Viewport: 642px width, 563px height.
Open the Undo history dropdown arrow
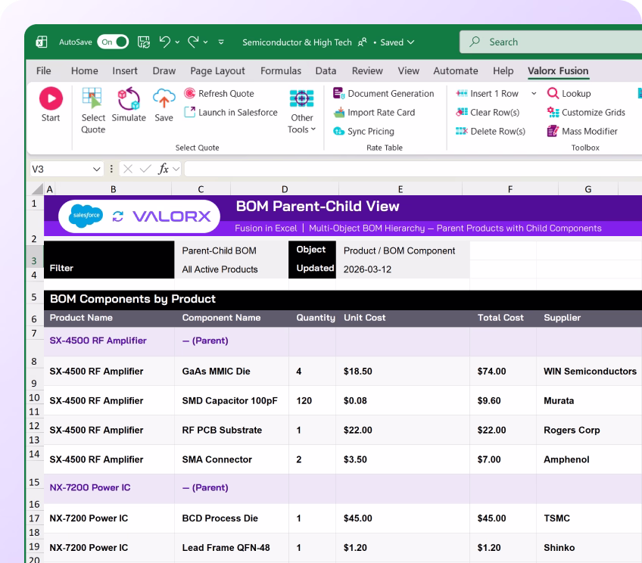pyautogui.click(x=177, y=42)
